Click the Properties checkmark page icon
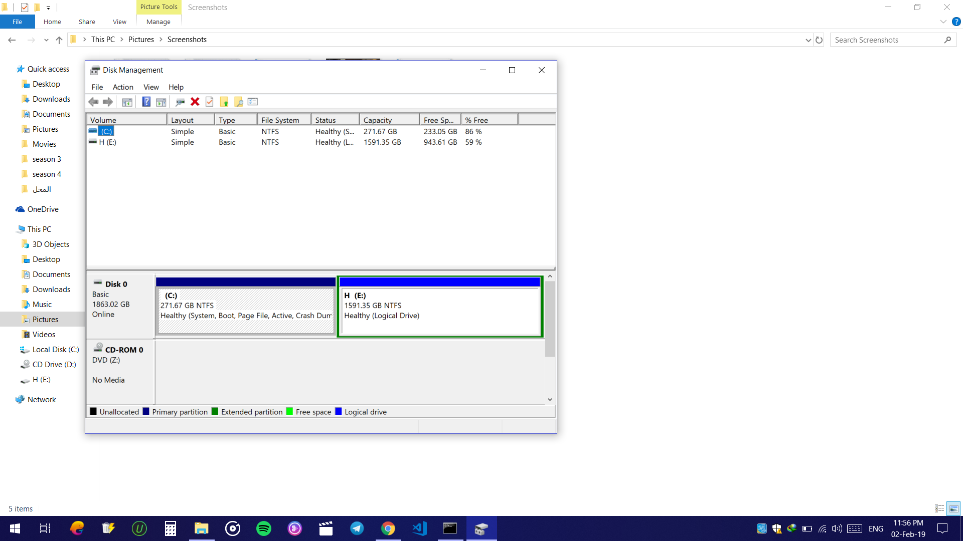 tap(210, 102)
